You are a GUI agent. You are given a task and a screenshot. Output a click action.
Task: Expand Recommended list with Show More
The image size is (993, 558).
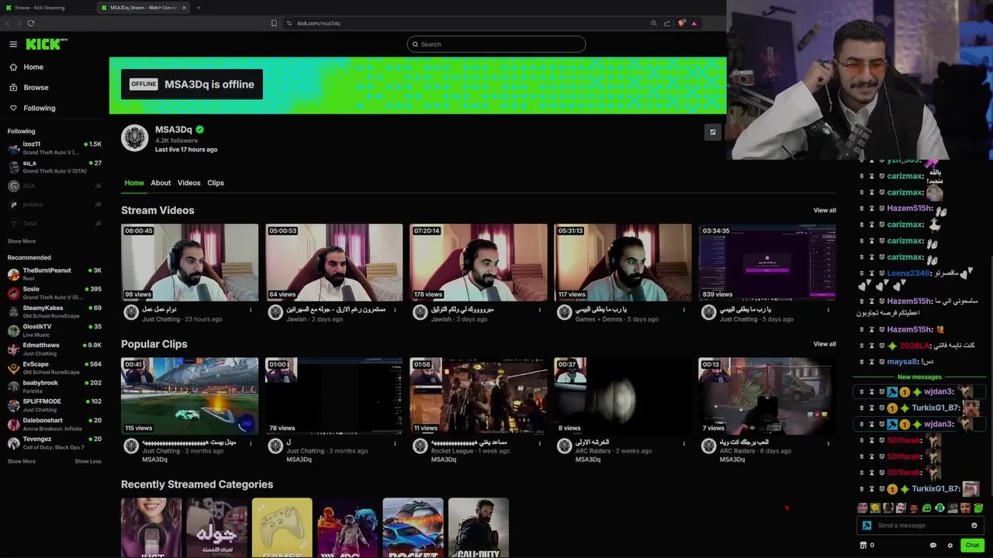point(22,461)
